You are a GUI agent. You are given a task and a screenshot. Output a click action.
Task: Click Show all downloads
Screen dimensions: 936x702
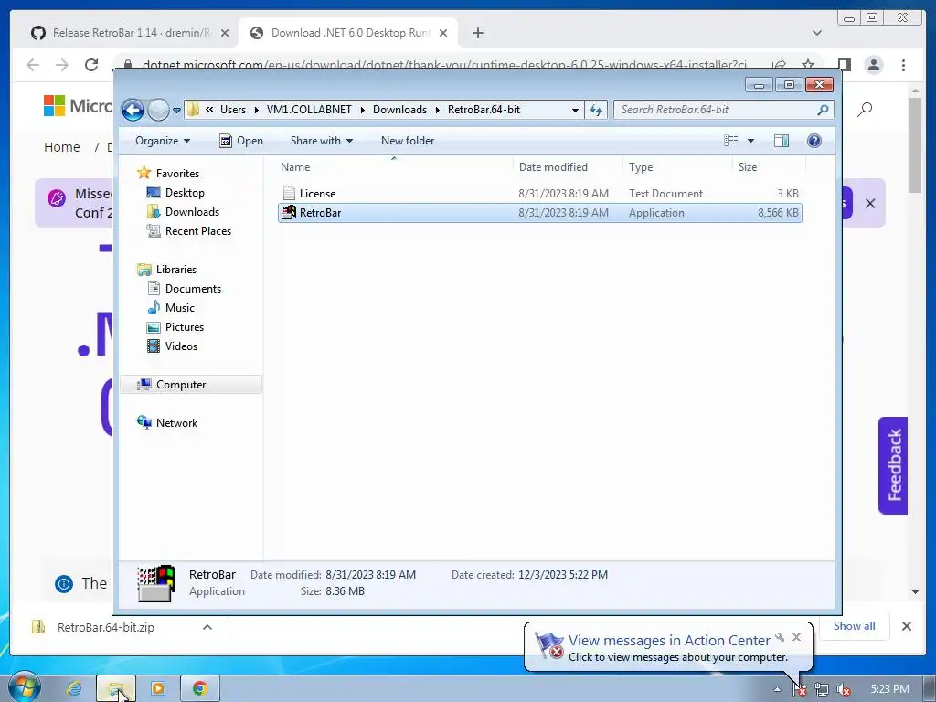click(x=855, y=626)
